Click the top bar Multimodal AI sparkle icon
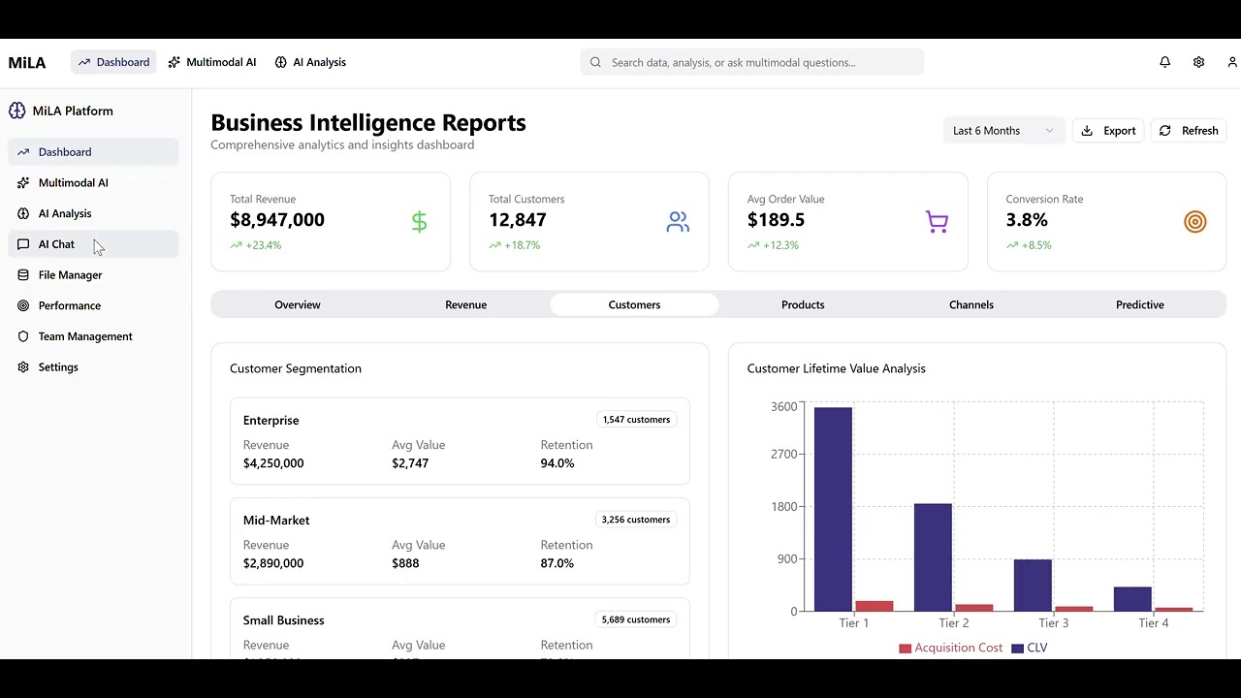This screenshot has height=698, width=1241. [x=174, y=62]
